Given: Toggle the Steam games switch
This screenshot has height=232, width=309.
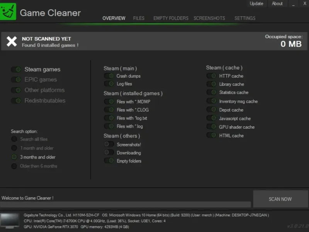Looking at the screenshot, I should (x=16, y=70).
